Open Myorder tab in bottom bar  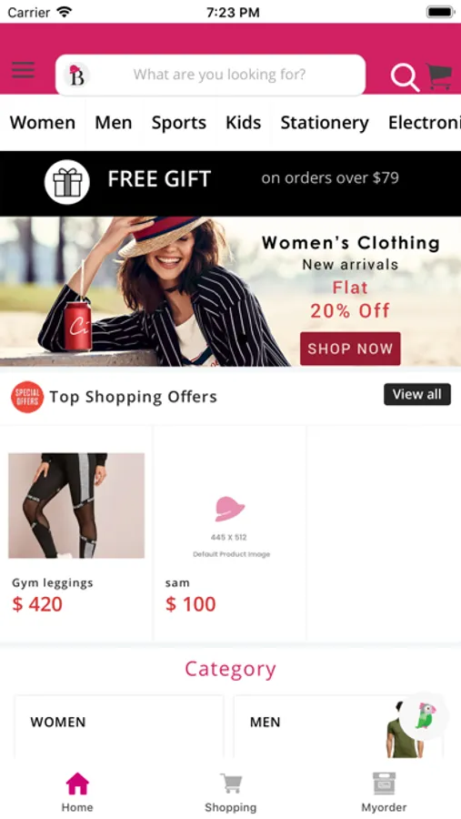click(x=385, y=793)
